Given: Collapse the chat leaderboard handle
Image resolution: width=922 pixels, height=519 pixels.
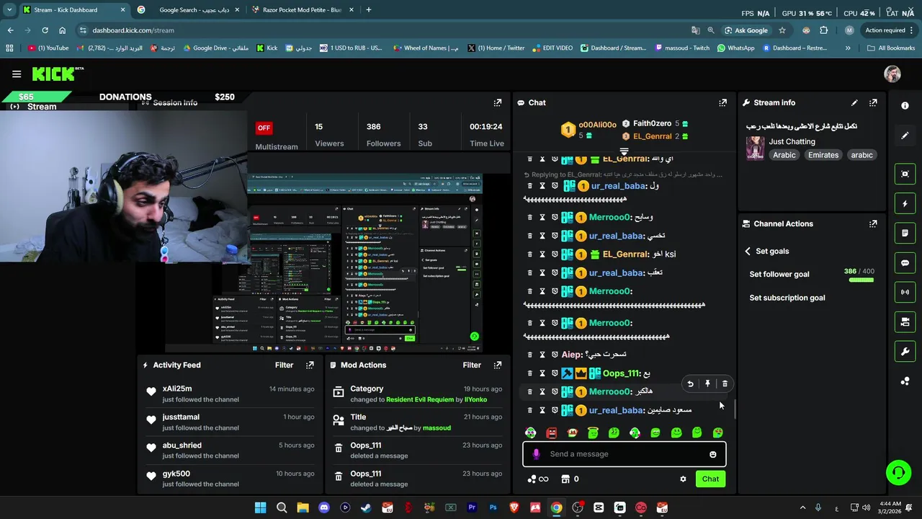Looking at the screenshot, I should tap(624, 152).
